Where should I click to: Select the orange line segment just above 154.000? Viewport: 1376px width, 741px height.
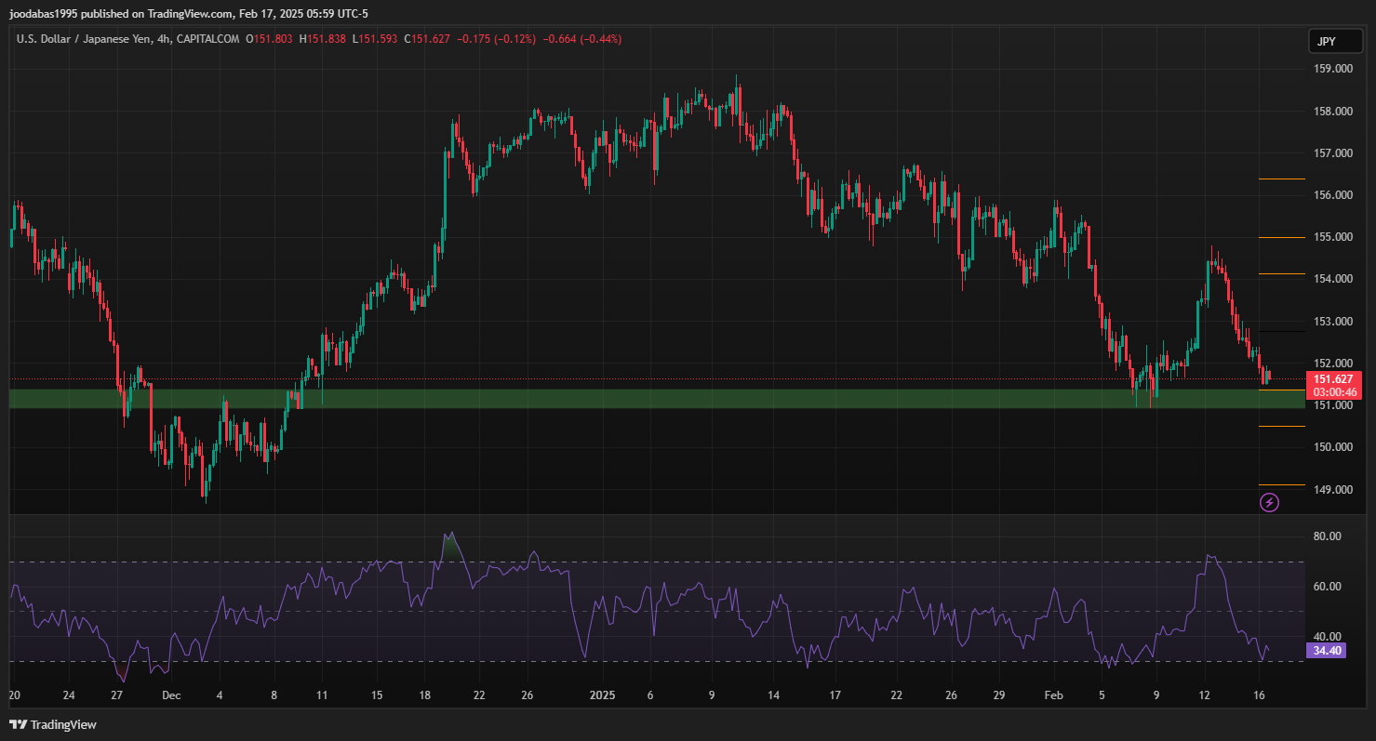[x=1281, y=273]
